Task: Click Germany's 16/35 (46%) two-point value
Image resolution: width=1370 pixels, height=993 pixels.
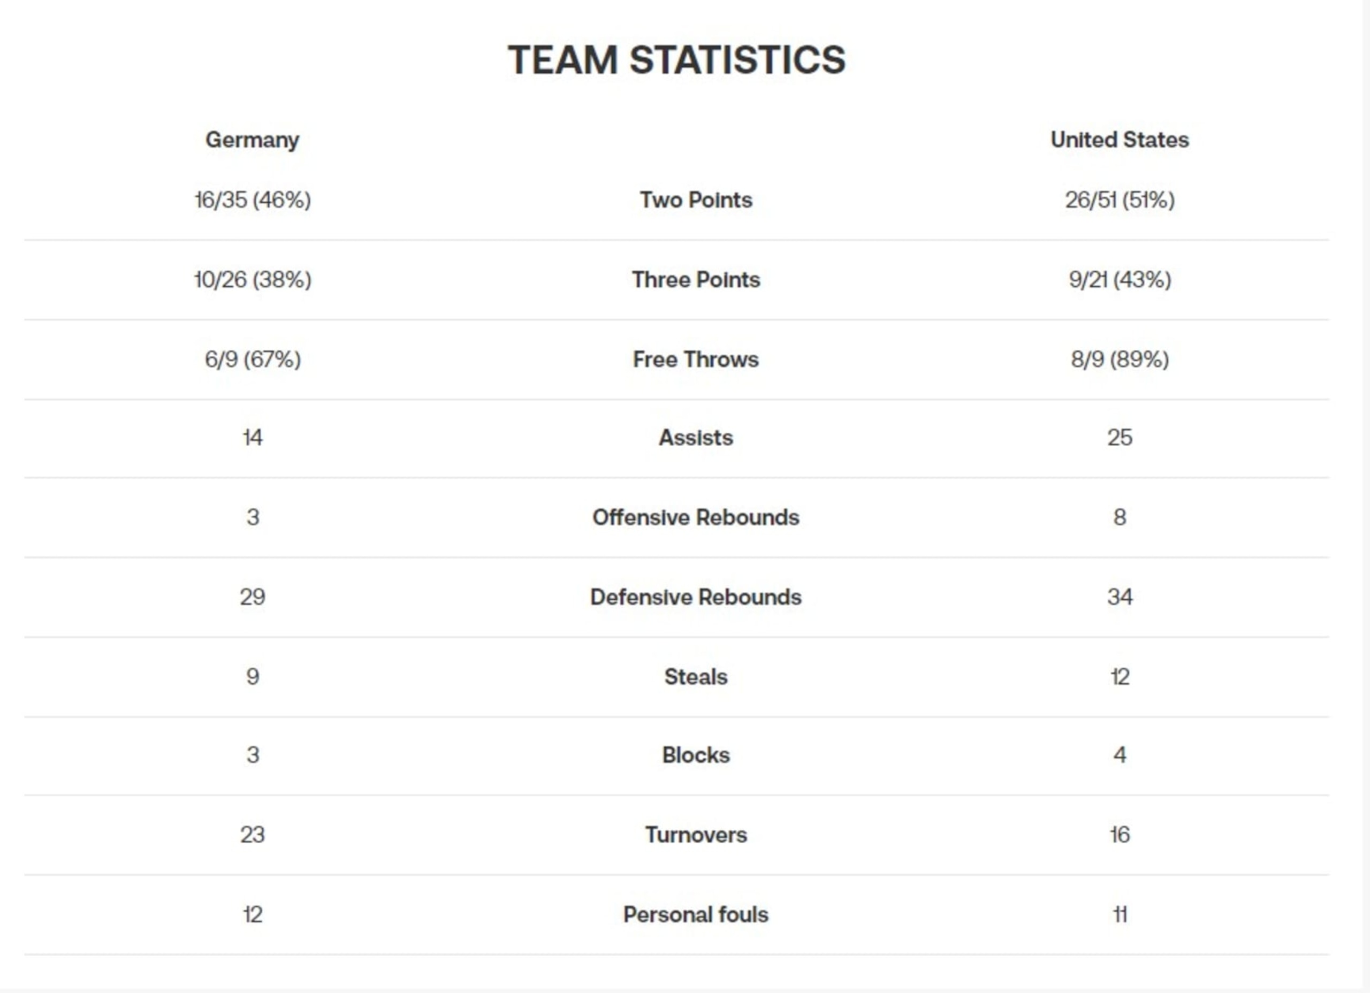Action: click(253, 200)
